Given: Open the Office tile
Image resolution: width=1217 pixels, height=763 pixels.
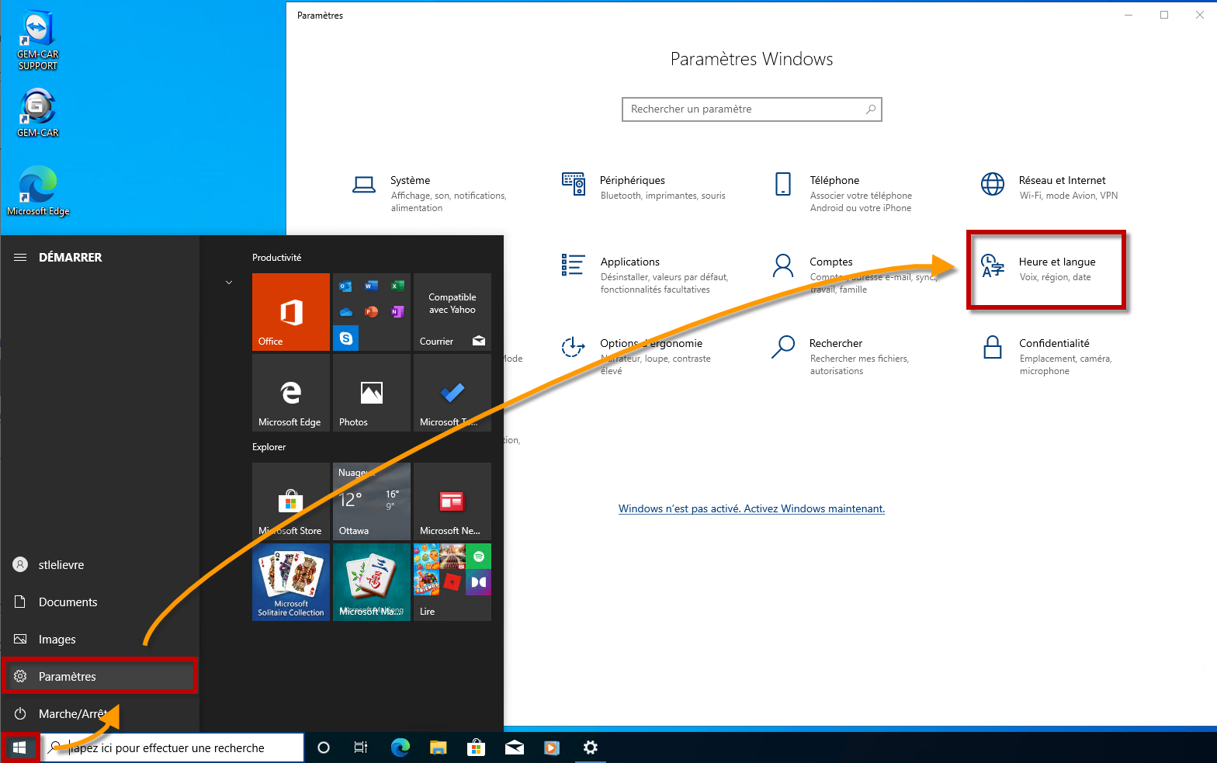Looking at the screenshot, I should click(291, 312).
